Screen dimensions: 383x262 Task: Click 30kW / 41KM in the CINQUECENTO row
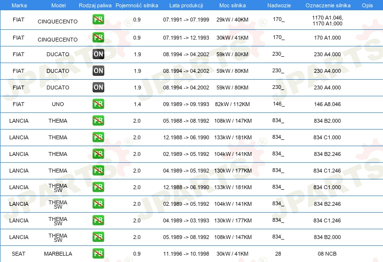click(x=232, y=38)
